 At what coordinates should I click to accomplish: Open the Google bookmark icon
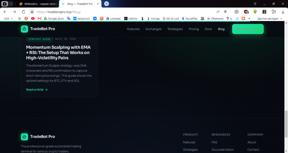pos(19,18)
